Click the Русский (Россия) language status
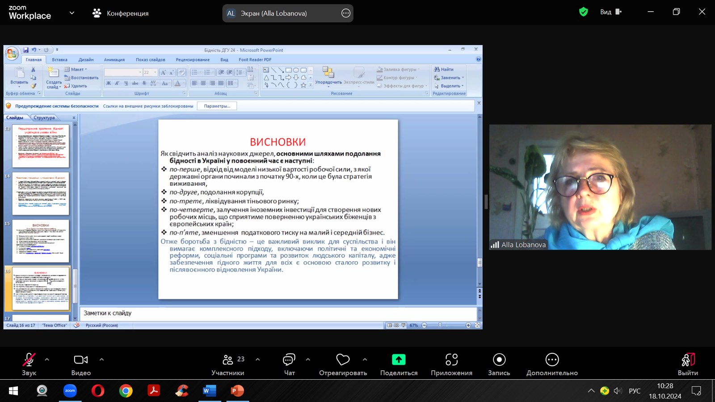The height and width of the screenshot is (402, 715). point(102,325)
